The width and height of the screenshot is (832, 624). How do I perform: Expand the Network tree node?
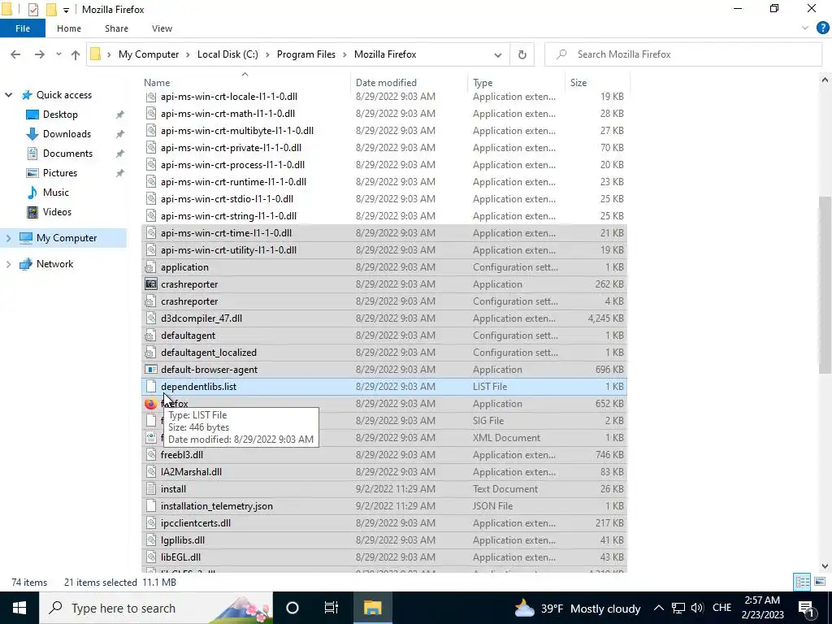[x=8, y=264]
